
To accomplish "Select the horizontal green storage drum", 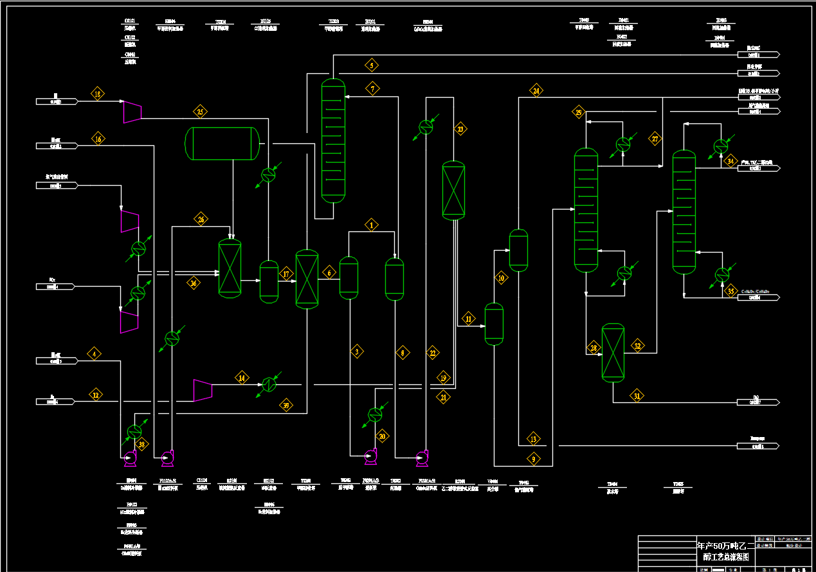I will 222,143.
